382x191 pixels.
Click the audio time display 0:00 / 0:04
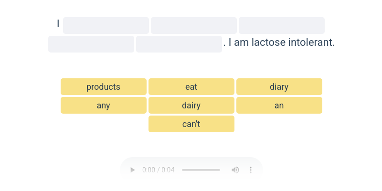159,170
